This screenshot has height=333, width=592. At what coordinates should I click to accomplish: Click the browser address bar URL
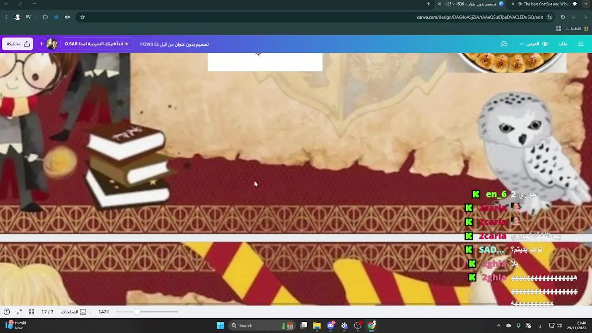(x=480, y=17)
